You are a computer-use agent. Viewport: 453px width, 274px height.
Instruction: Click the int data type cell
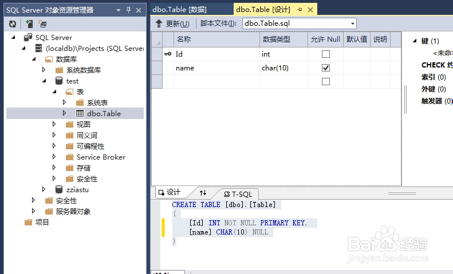pyautogui.click(x=283, y=54)
